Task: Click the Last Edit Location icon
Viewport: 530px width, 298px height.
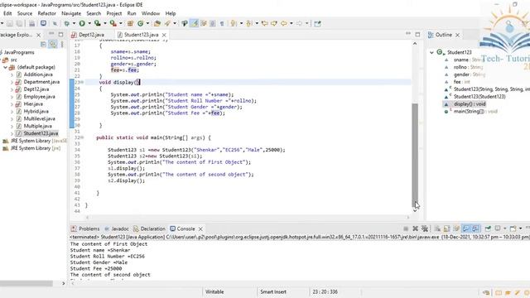Action: point(265,23)
